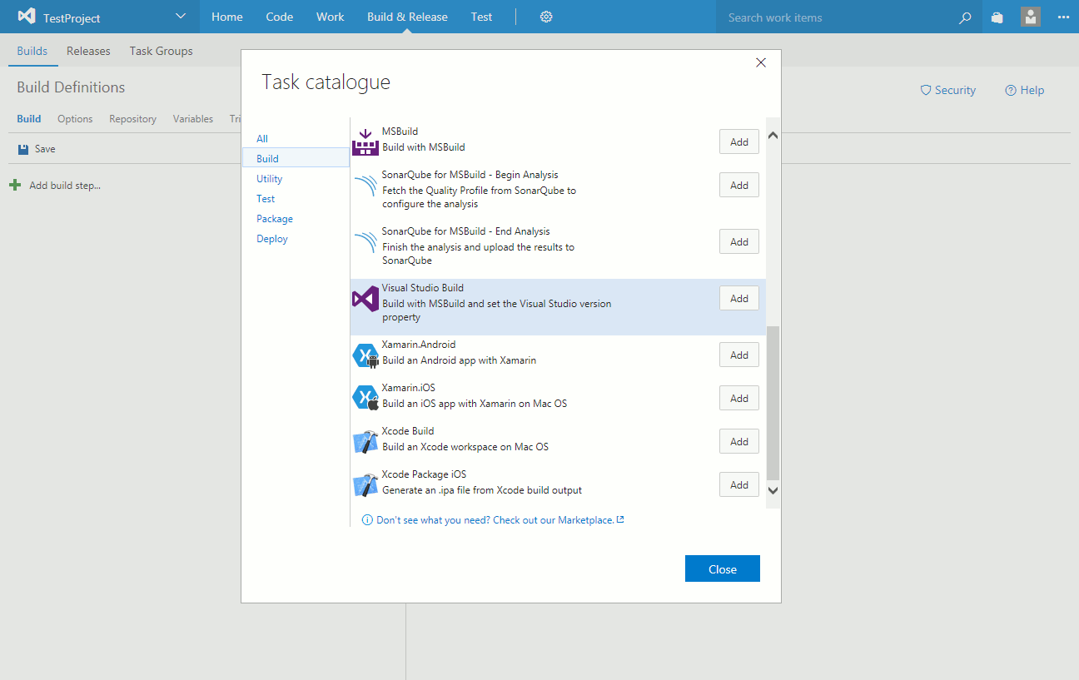Open the shopping bag Marketplace icon

click(x=997, y=17)
